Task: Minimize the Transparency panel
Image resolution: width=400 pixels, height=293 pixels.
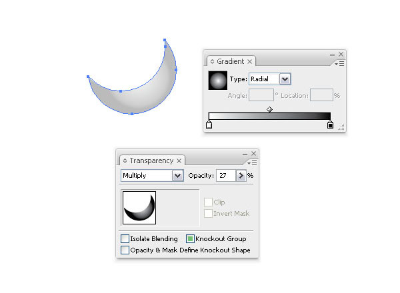Action: coord(245,154)
